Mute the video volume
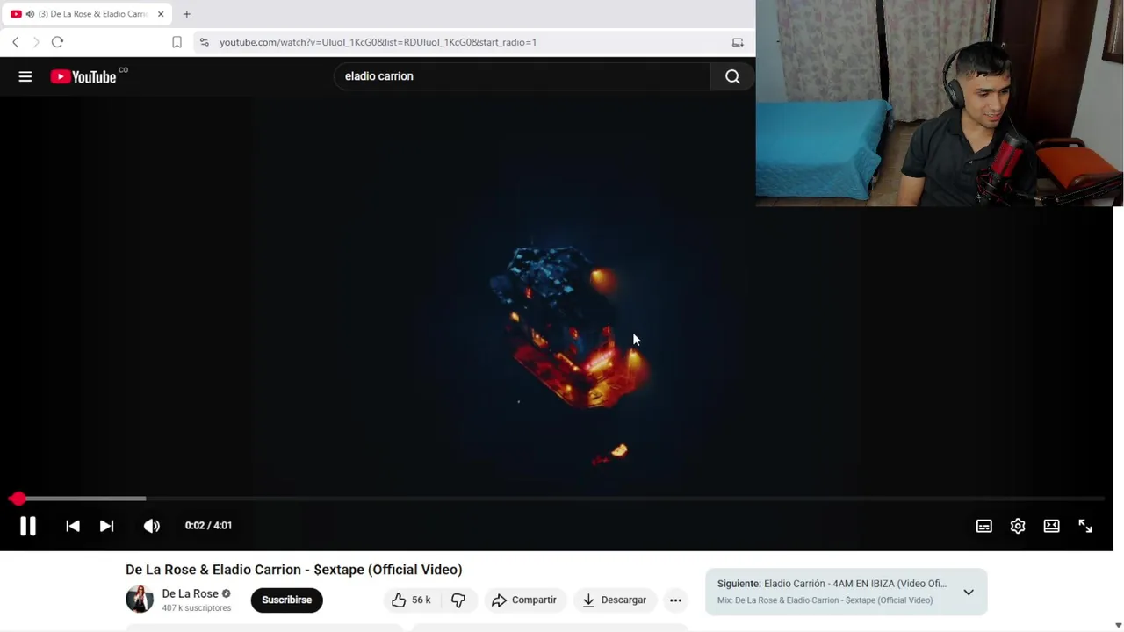Image resolution: width=1124 pixels, height=632 pixels. pyautogui.click(x=152, y=526)
